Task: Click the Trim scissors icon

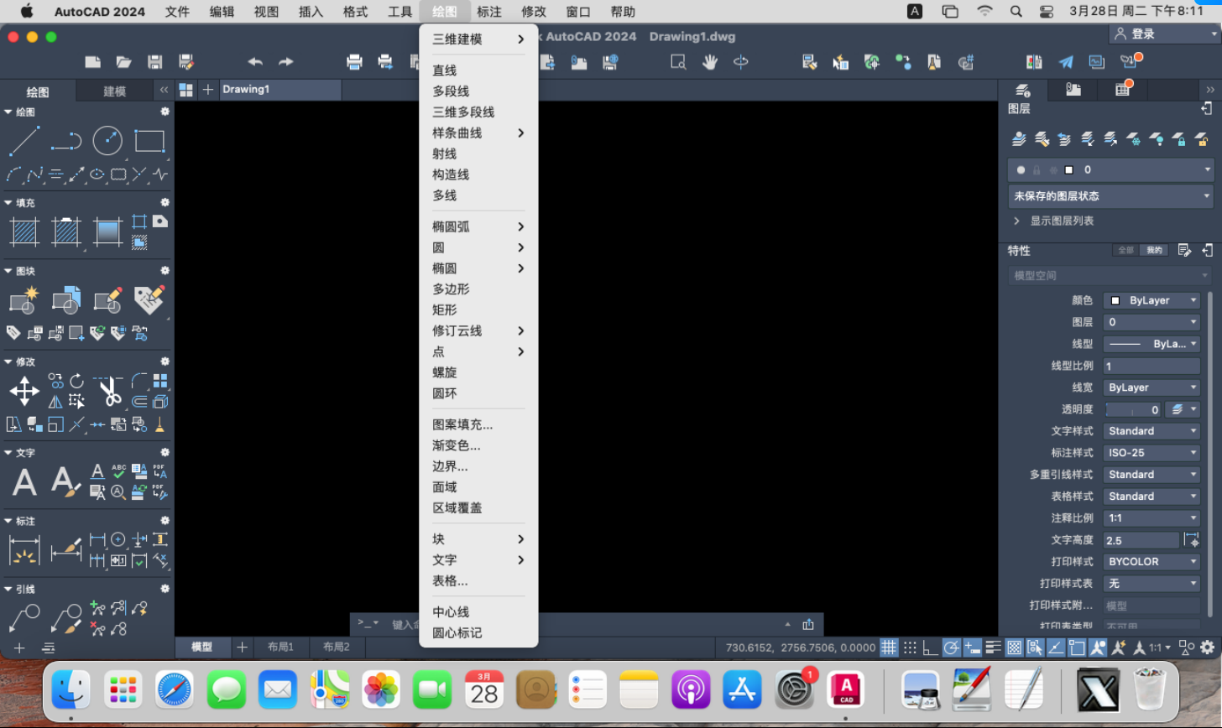Action: 107,391
